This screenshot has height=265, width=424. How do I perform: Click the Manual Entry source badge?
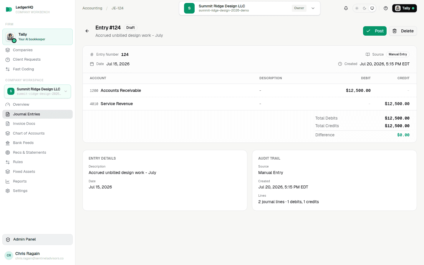[398, 54]
